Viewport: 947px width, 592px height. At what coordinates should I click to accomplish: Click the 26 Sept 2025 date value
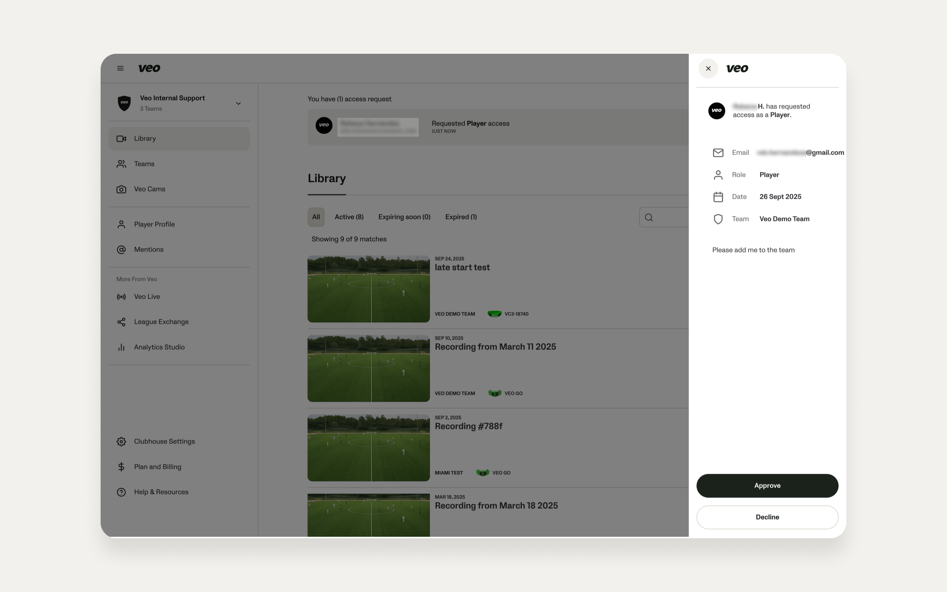point(780,197)
